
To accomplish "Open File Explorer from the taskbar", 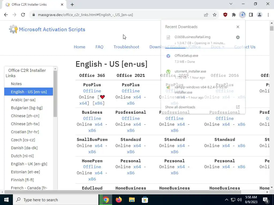I will [x=132, y=200].
